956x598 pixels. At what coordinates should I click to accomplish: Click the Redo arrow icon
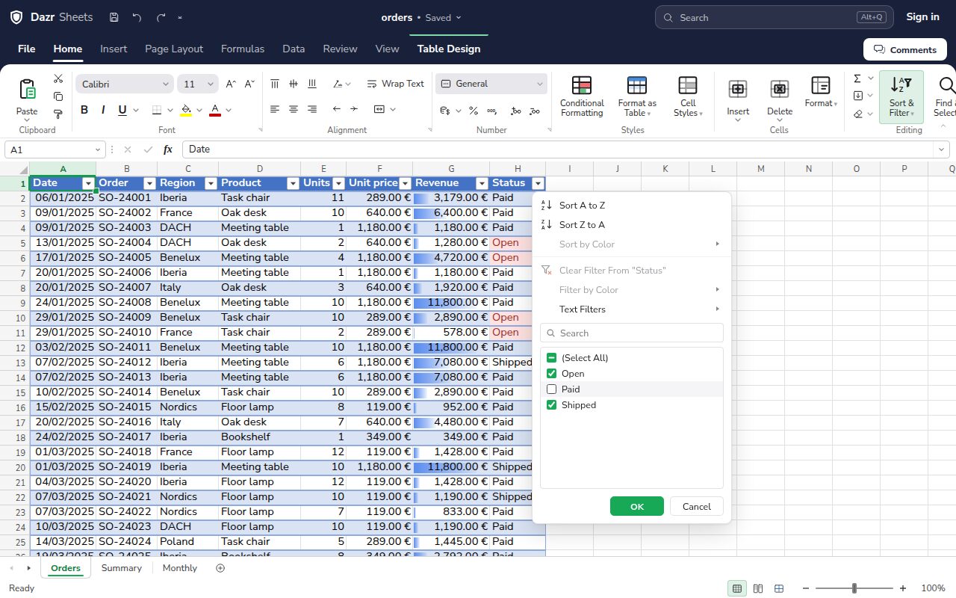(161, 17)
